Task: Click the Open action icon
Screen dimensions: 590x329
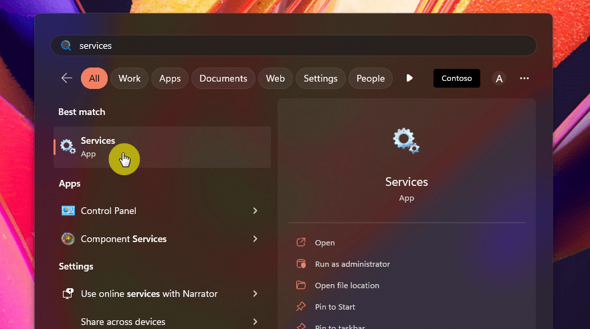Action: pyautogui.click(x=301, y=242)
